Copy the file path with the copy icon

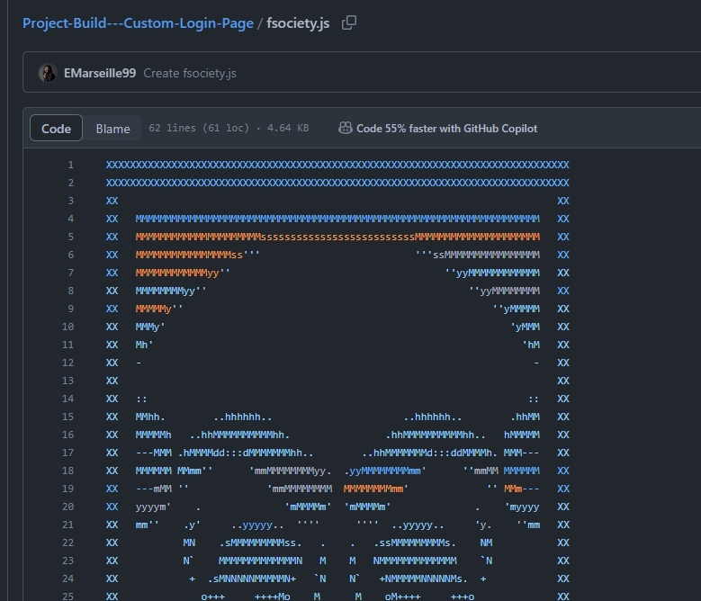349,22
